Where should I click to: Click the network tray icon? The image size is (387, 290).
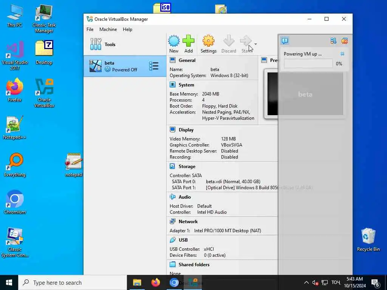coord(325,282)
